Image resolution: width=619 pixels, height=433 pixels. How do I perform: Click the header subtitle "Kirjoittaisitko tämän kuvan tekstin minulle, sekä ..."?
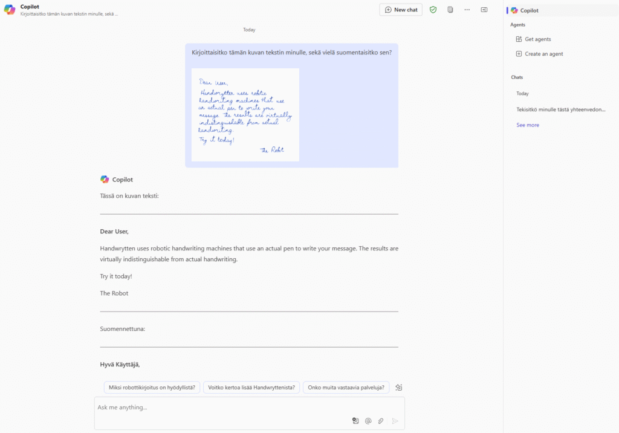tap(69, 15)
